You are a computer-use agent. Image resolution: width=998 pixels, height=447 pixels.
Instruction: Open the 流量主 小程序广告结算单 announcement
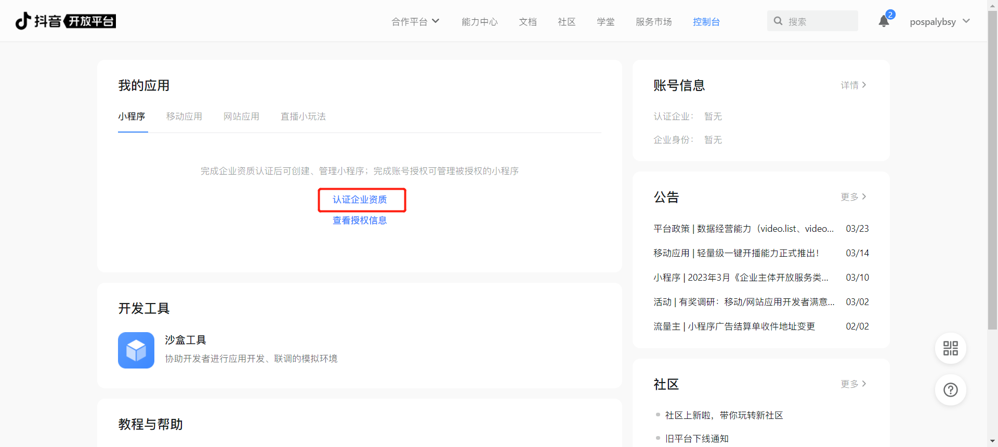[x=734, y=326]
